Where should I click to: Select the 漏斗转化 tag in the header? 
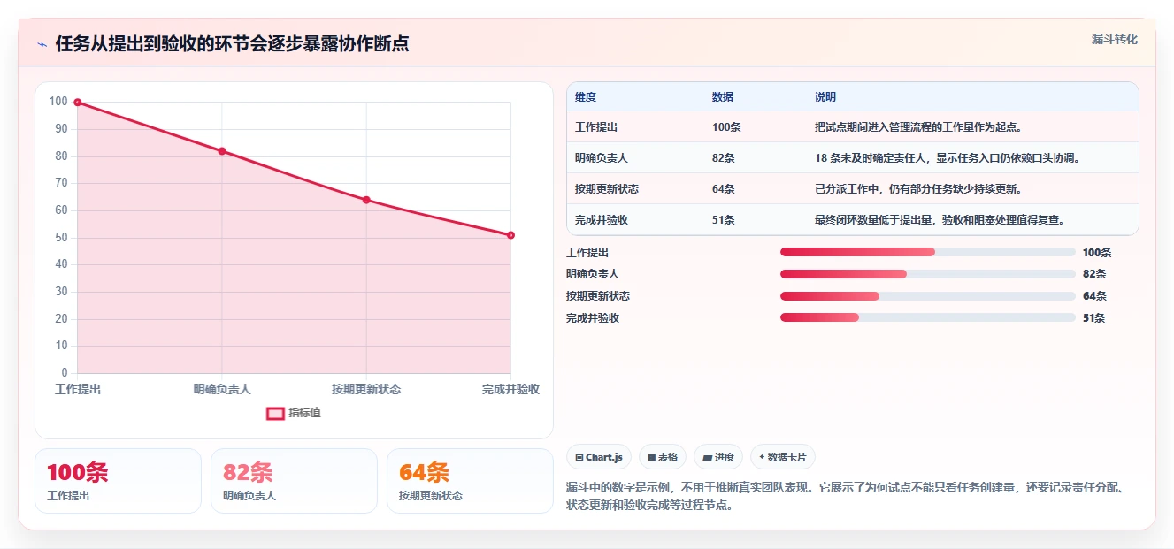1114,40
